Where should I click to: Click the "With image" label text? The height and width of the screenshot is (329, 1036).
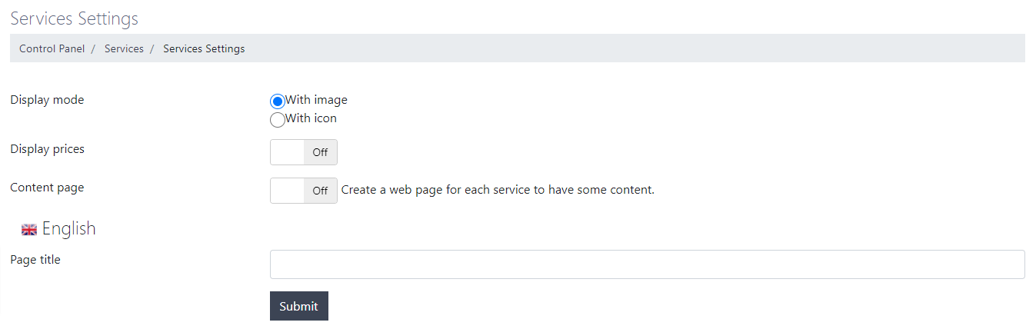[316, 99]
